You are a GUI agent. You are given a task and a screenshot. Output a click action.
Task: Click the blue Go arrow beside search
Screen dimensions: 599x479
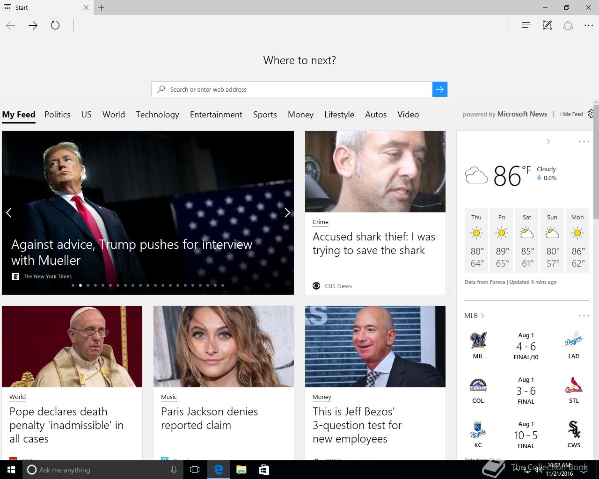[x=440, y=89]
